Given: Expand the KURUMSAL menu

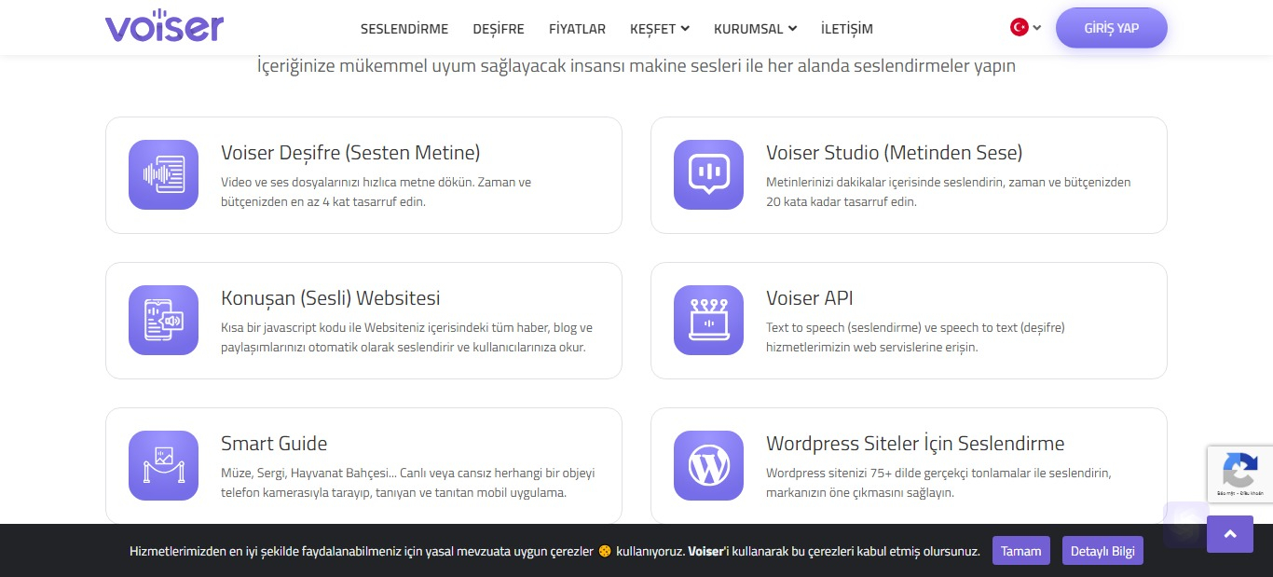Looking at the screenshot, I should click(x=756, y=29).
